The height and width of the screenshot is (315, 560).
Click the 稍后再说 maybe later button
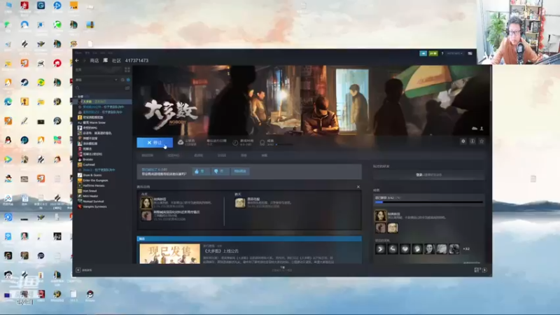240,171
